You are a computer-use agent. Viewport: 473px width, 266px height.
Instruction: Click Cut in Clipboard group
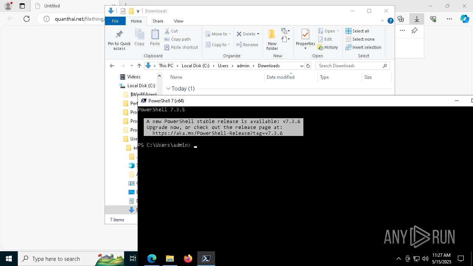coord(171,31)
